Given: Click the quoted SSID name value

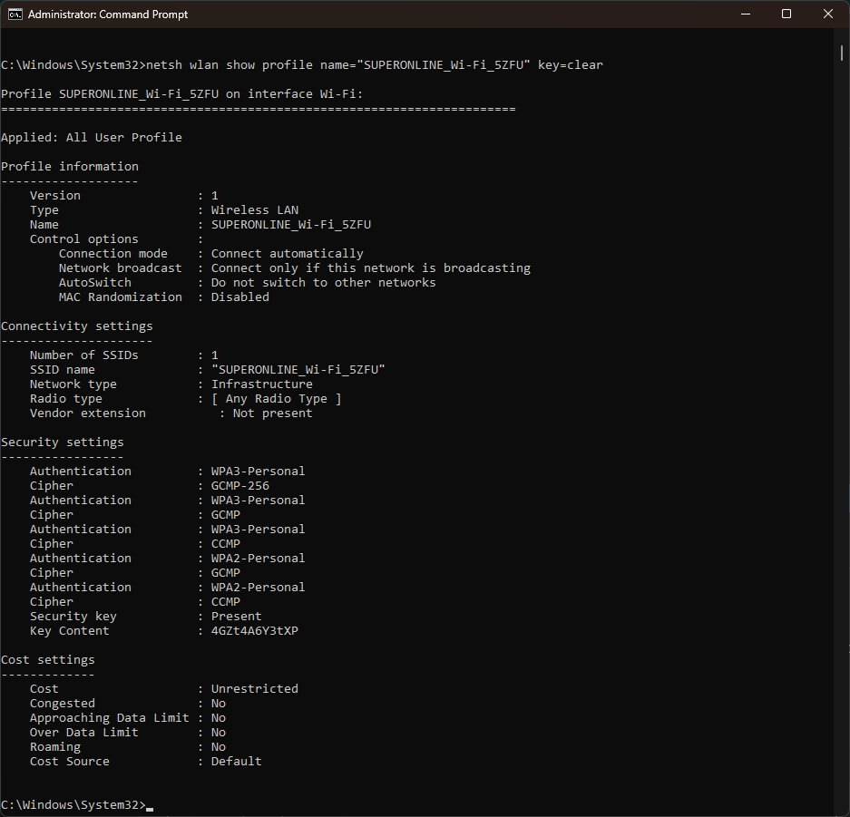Looking at the screenshot, I should (298, 370).
